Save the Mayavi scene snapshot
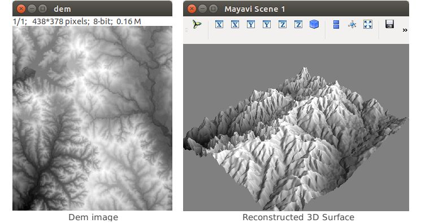 pyautogui.click(x=389, y=24)
